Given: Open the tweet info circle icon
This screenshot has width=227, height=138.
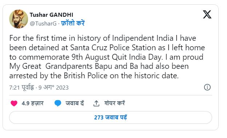Looking at the screenshot, I should tap(207, 87).
